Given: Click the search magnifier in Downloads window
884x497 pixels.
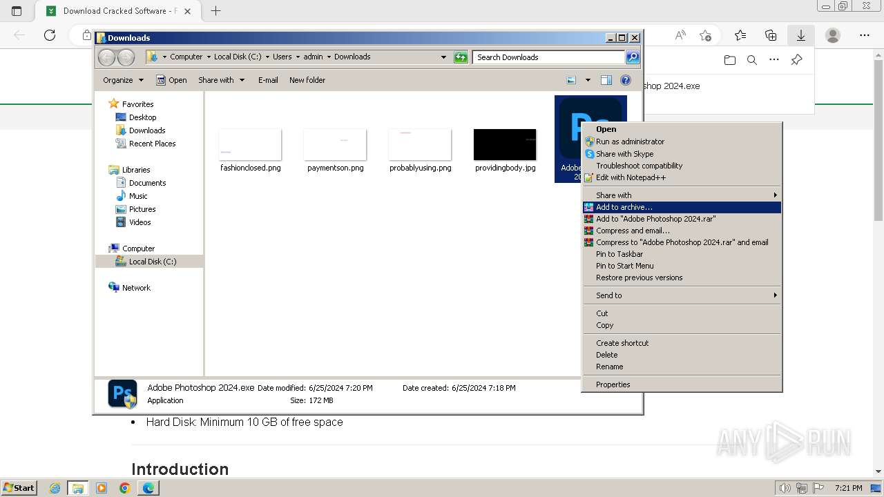Looking at the screenshot, I should pos(632,57).
